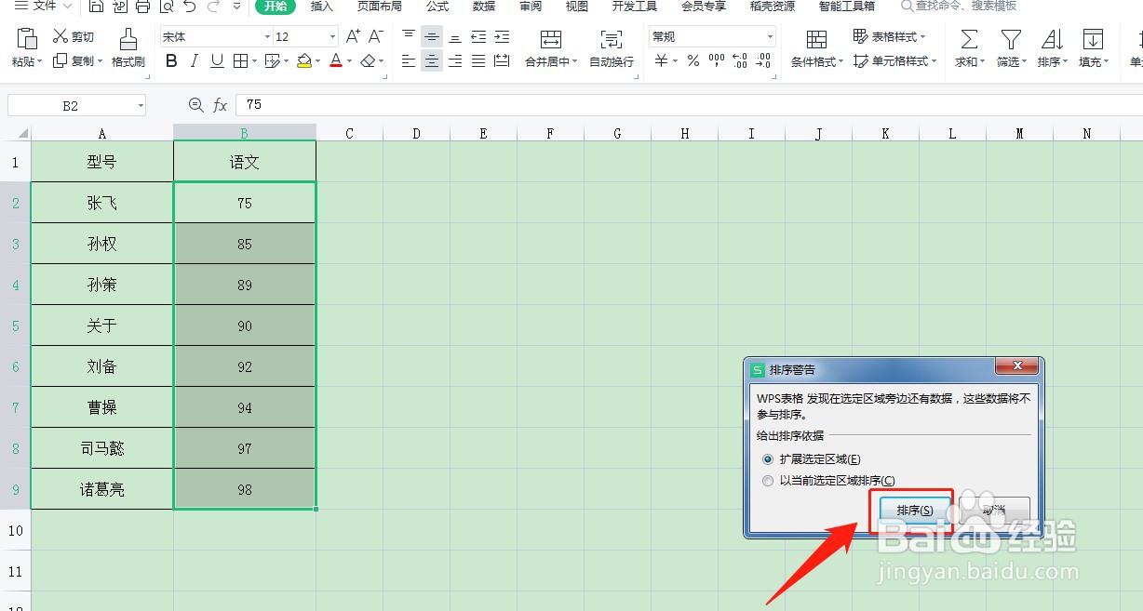The width and height of the screenshot is (1143, 611).
Task: Click the Conditional Formatting (条件格式) icon
Action: [816, 39]
